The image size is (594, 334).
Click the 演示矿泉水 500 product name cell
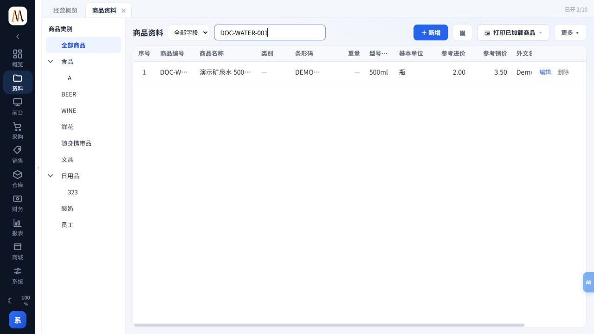(x=225, y=72)
